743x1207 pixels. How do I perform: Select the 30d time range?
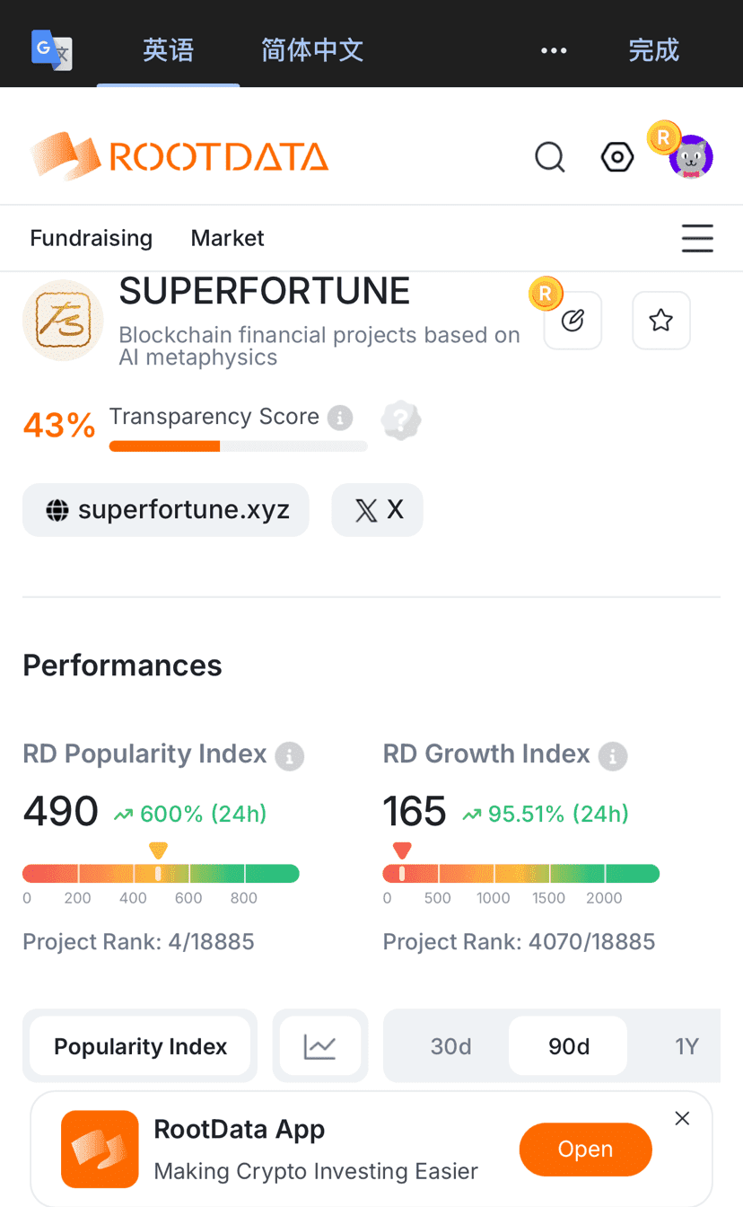(450, 1046)
